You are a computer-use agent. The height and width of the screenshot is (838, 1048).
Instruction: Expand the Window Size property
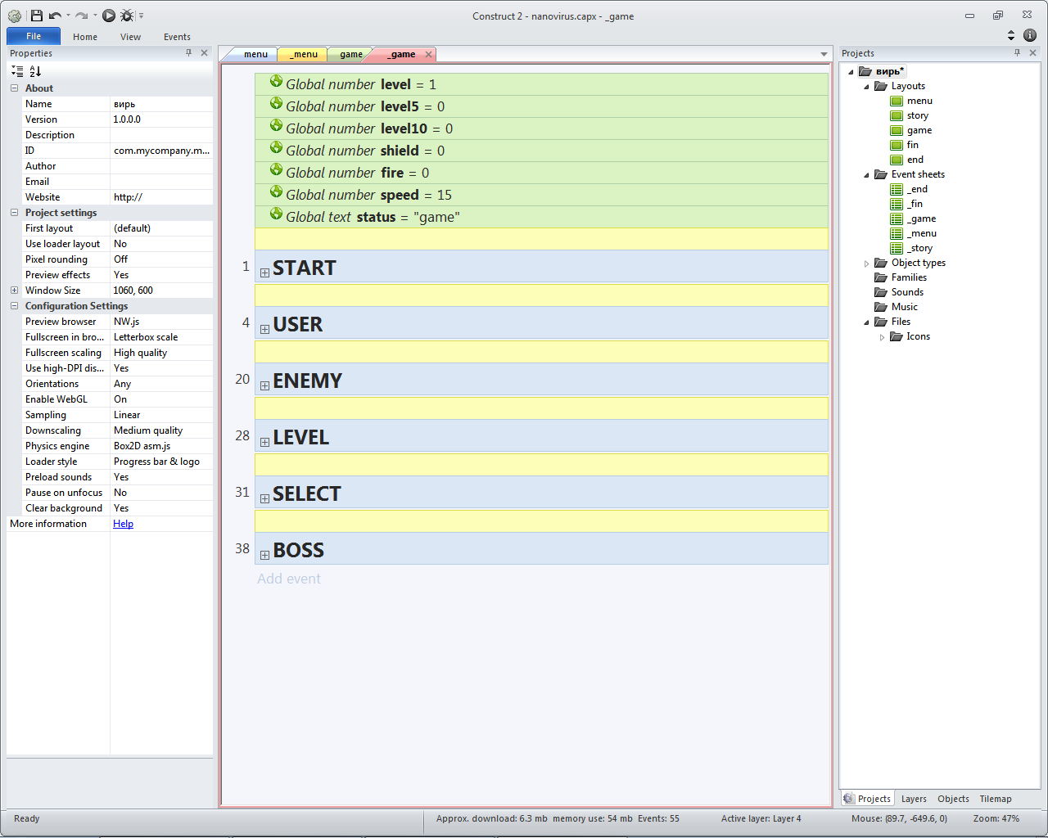point(14,291)
